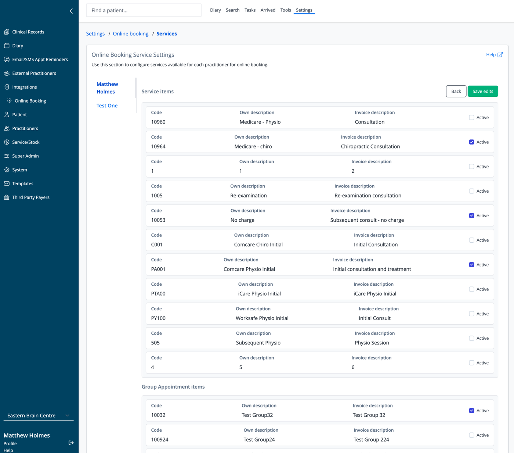Click the Save edits button
Image resolution: width=514 pixels, height=453 pixels.
pos(483,91)
